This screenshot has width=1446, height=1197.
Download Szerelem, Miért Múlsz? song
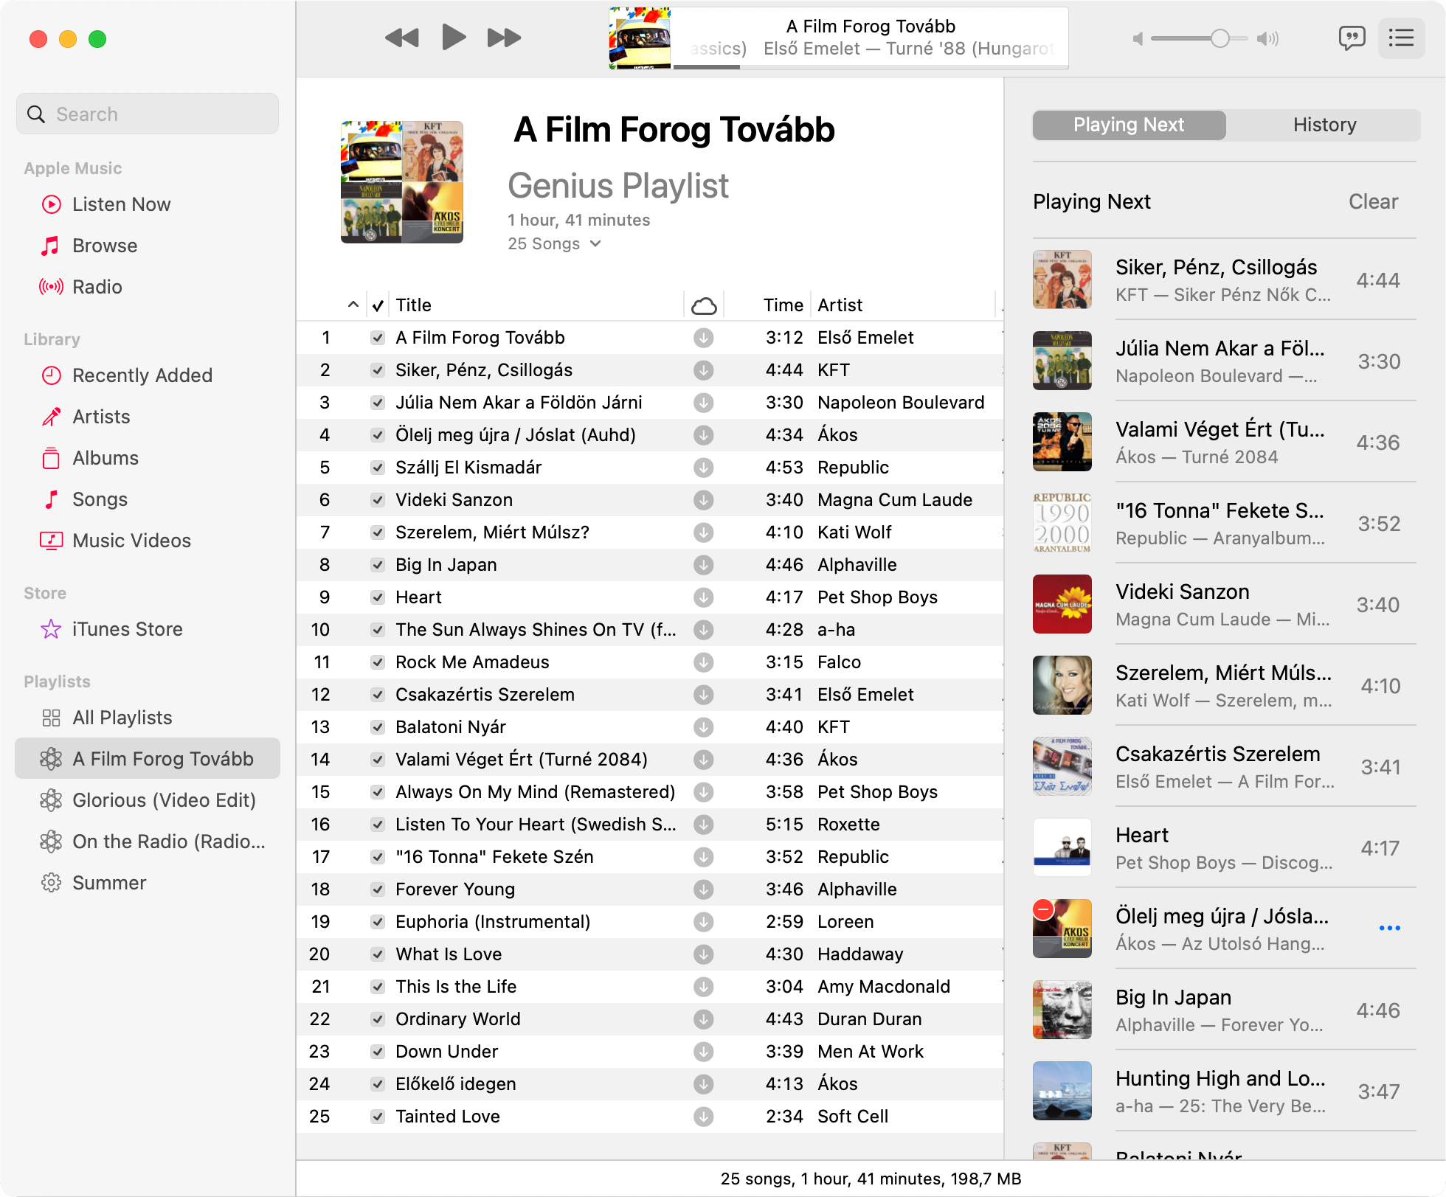[704, 532]
